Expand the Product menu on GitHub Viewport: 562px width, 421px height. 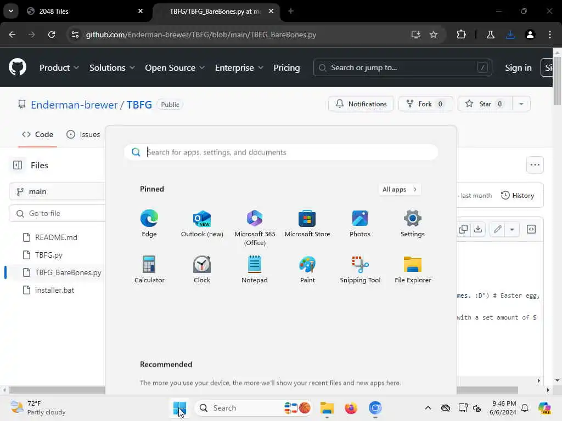tap(59, 67)
